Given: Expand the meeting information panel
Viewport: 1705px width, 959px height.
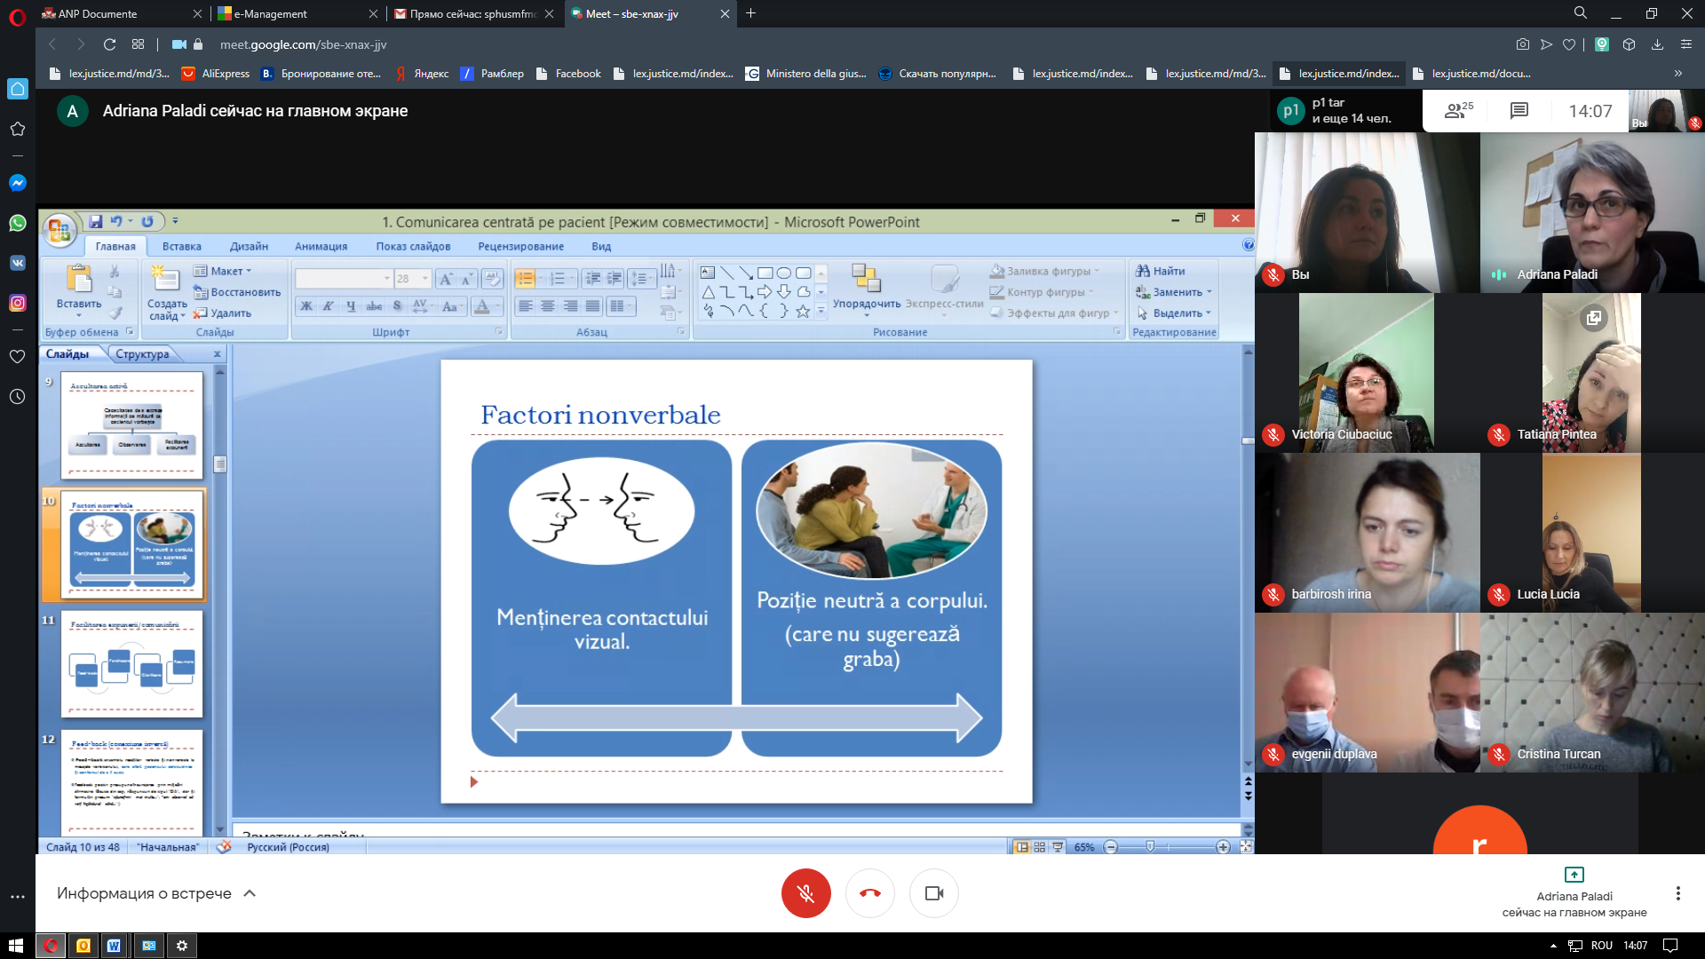Looking at the screenshot, I should [x=156, y=893].
